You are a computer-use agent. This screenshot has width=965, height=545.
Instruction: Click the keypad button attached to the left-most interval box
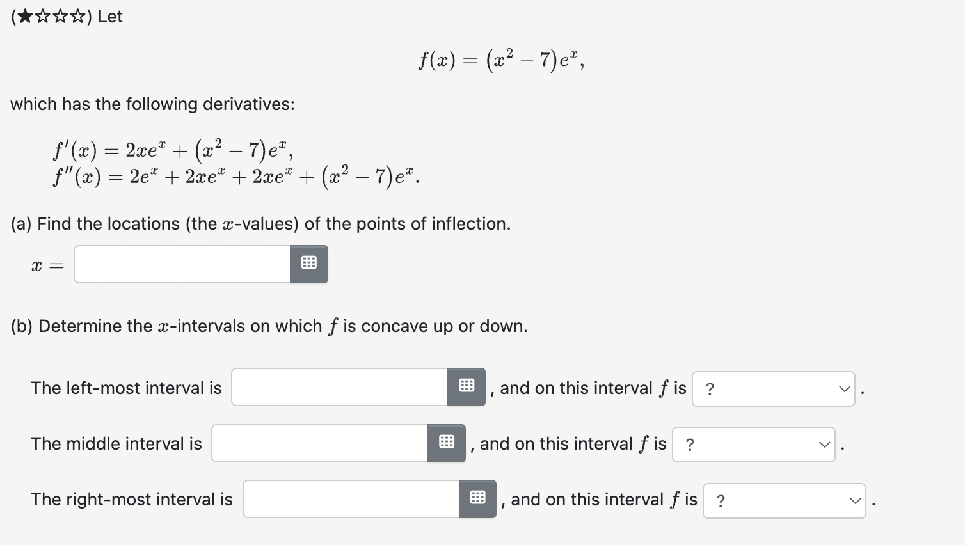point(467,386)
